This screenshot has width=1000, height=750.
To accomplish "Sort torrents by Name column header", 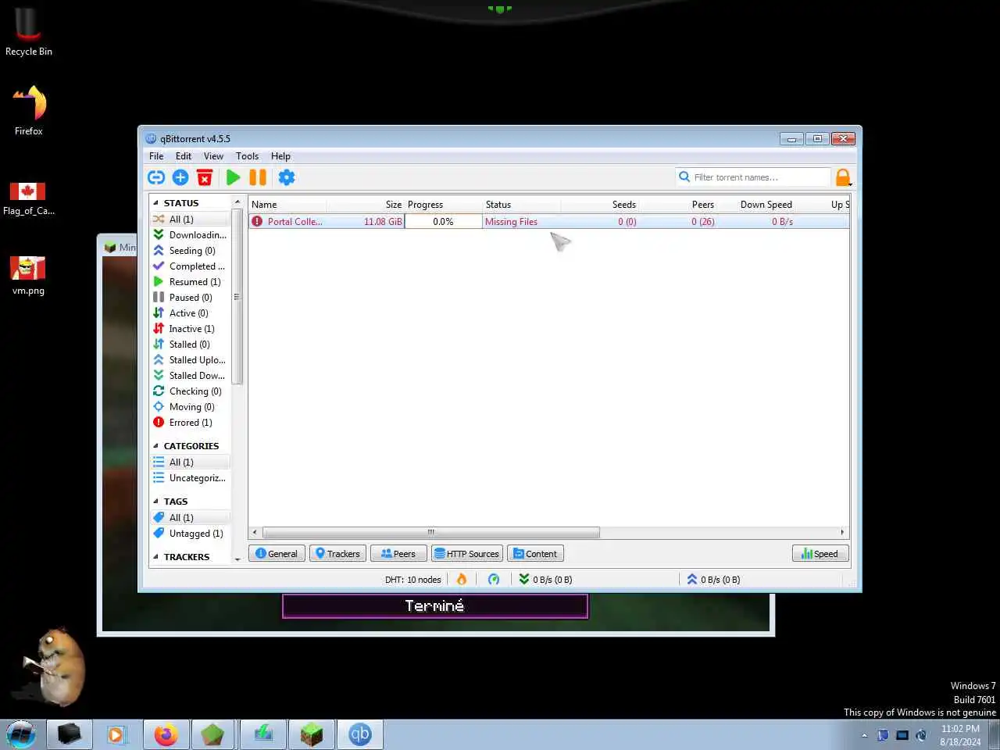I will point(287,205).
